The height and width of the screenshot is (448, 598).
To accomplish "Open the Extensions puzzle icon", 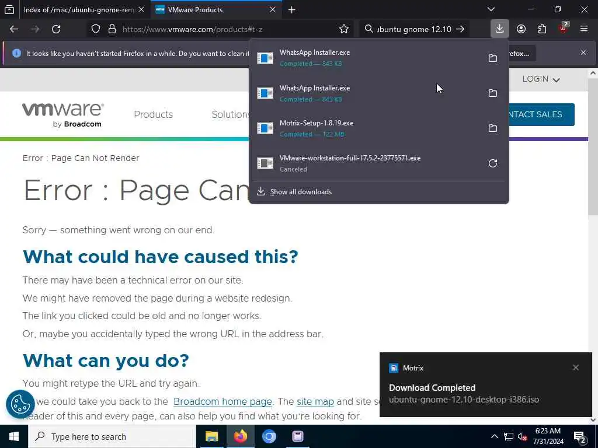I will tap(542, 29).
